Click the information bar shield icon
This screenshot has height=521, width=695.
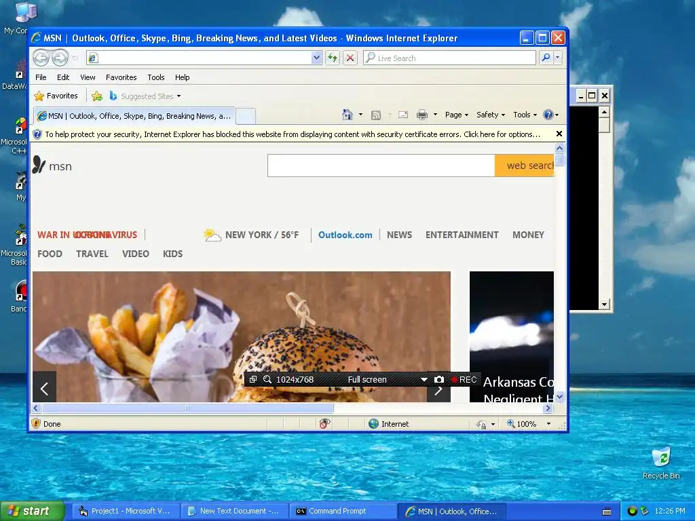37,134
